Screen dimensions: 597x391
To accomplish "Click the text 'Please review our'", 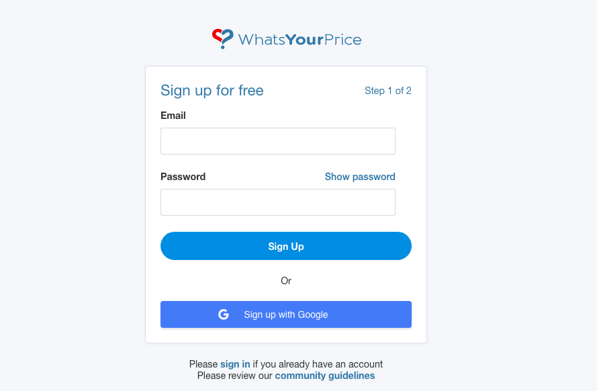I will [x=234, y=376].
